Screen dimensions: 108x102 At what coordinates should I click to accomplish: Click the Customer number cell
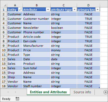tap(37, 19)
